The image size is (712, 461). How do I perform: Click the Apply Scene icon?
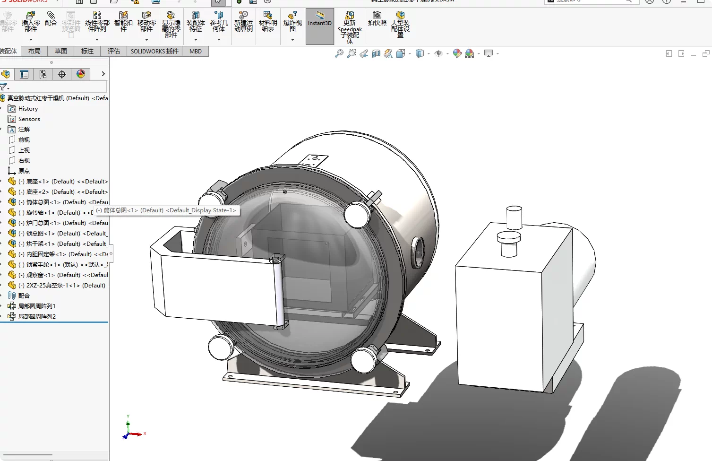coord(469,53)
